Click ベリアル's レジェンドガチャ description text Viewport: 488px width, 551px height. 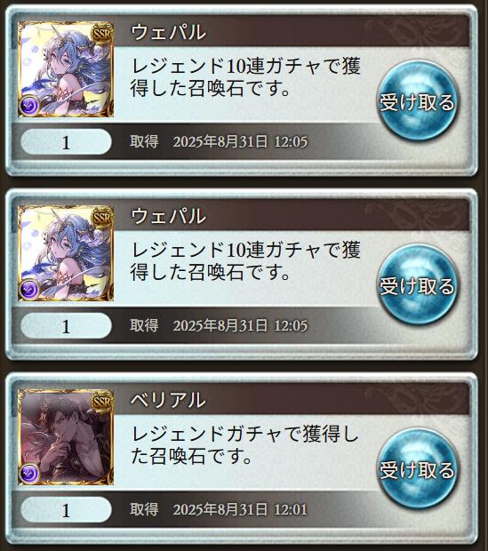(x=244, y=445)
